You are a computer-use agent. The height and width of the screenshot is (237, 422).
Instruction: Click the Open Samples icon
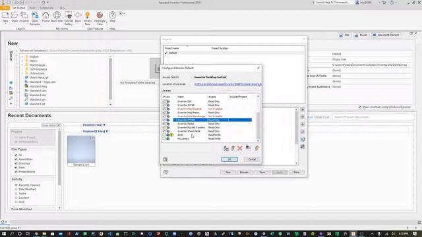point(35,15)
